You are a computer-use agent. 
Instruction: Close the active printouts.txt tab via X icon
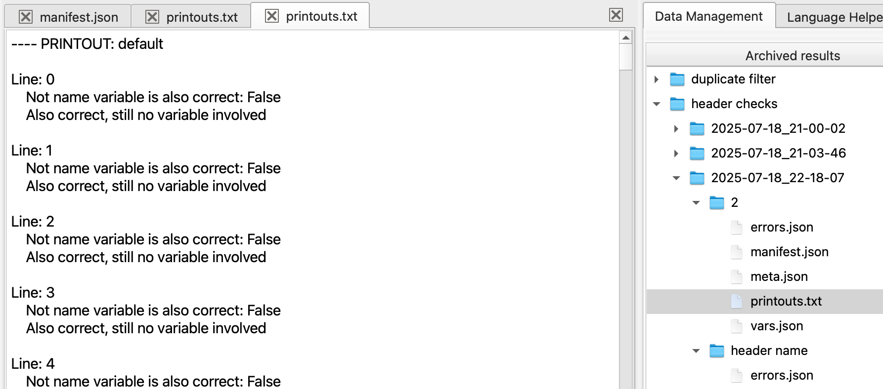272,16
